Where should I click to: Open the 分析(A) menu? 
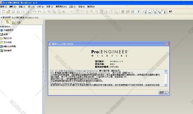click(x=40, y=7)
